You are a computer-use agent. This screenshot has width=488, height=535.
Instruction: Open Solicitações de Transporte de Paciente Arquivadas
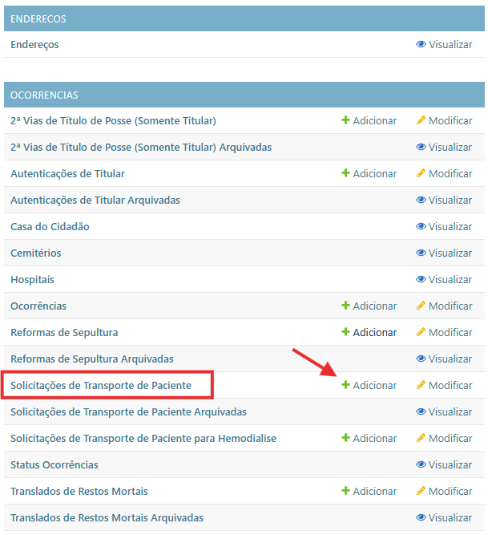coord(128,411)
